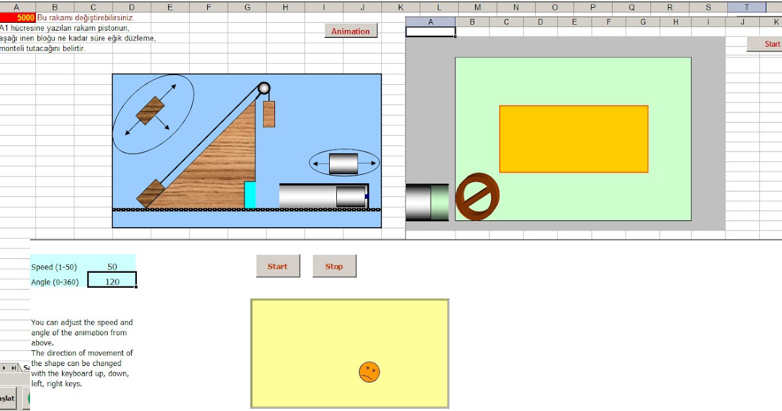This screenshot has height=411, width=782.
Task: Select column header T
Action: tap(747, 5)
